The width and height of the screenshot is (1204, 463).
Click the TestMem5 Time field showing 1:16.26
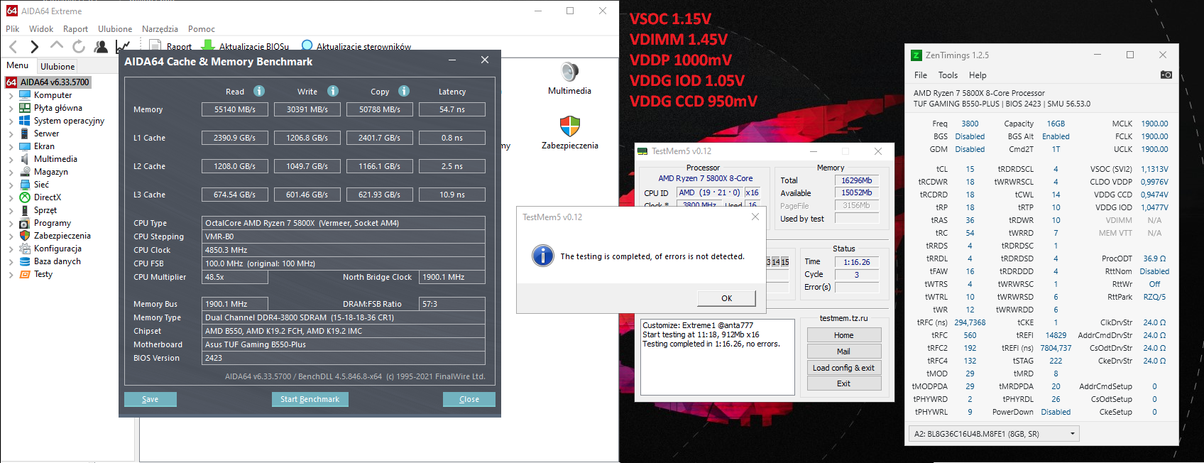point(857,262)
